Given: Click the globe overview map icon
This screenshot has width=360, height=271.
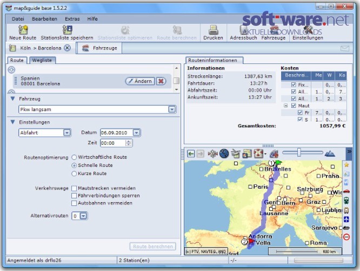Looking at the screenshot, I should point(224,153).
